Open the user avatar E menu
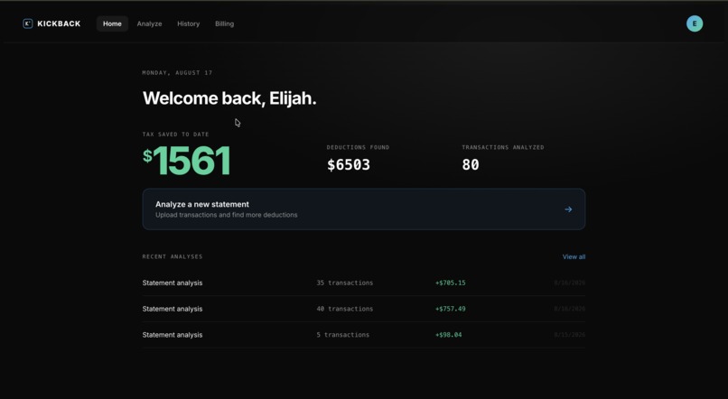The image size is (728, 399). pyautogui.click(x=695, y=23)
